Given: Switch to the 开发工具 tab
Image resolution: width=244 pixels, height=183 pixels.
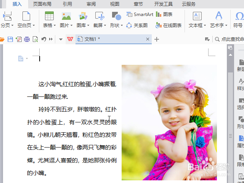Looking at the screenshot, I should point(164,4).
